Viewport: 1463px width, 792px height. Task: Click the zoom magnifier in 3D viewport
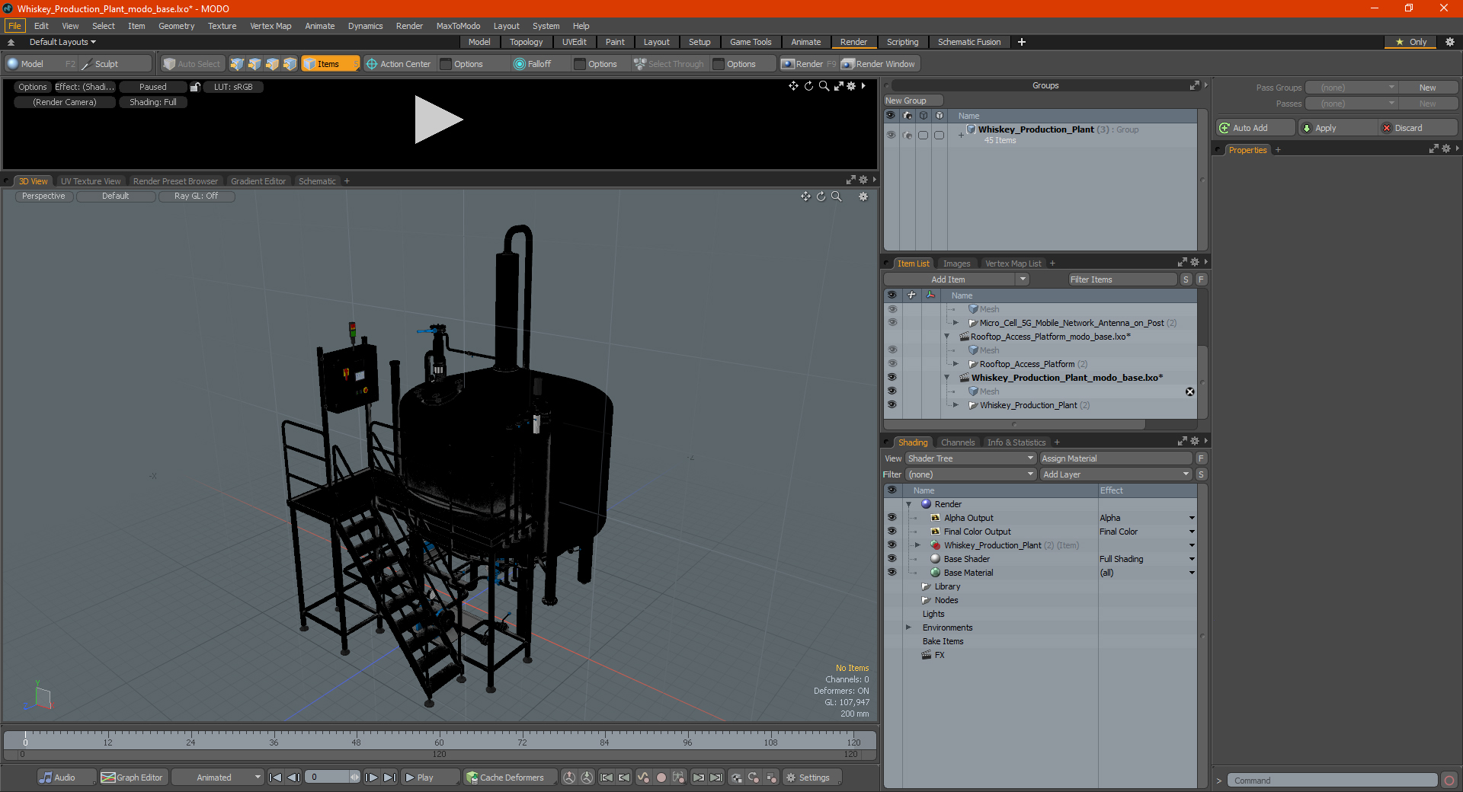[x=836, y=196]
